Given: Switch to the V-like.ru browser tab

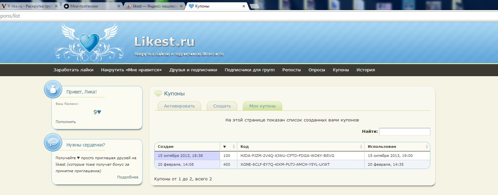Looking at the screenshot, I should click(x=29, y=6).
